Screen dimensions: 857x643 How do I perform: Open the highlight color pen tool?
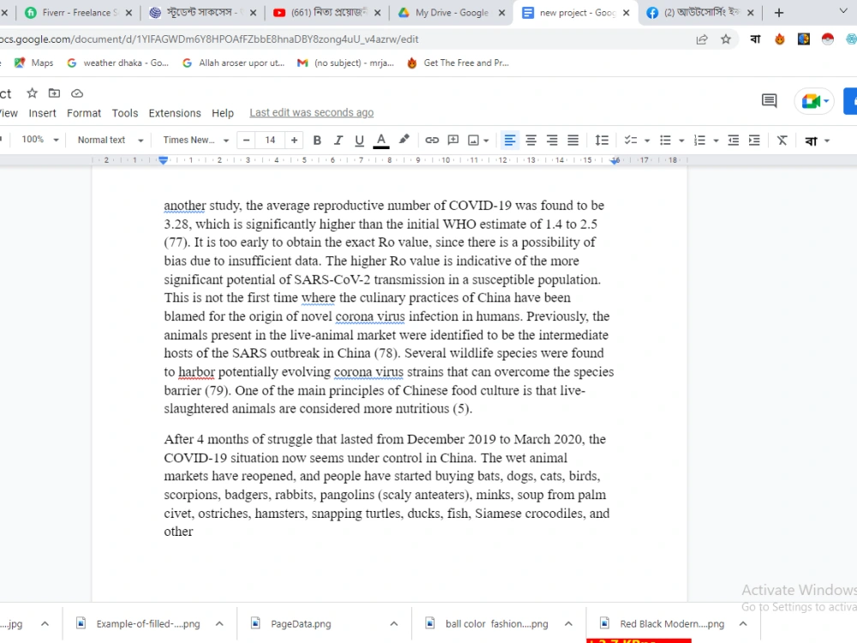[x=404, y=140]
